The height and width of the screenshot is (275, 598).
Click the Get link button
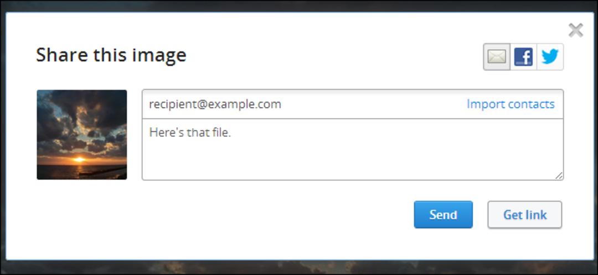525,214
